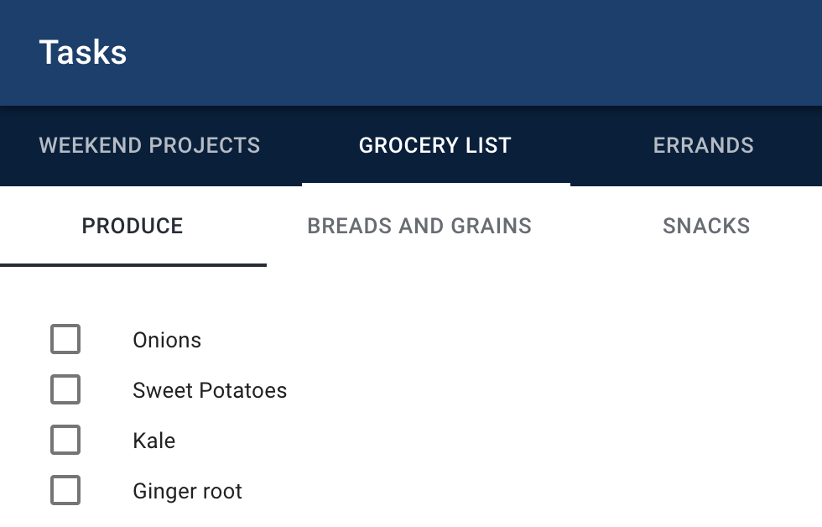Mark Kale as done via checkbox
The height and width of the screenshot is (527, 822).
pyautogui.click(x=65, y=440)
